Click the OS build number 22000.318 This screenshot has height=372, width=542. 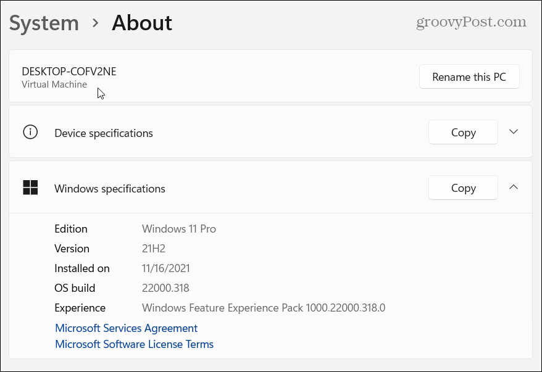click(x=165, y=288)
